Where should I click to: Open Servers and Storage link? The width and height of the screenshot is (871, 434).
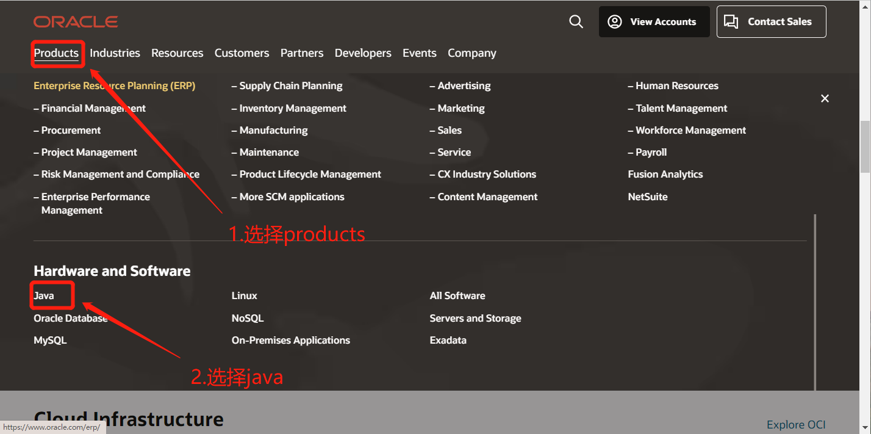tap(475, 319)
